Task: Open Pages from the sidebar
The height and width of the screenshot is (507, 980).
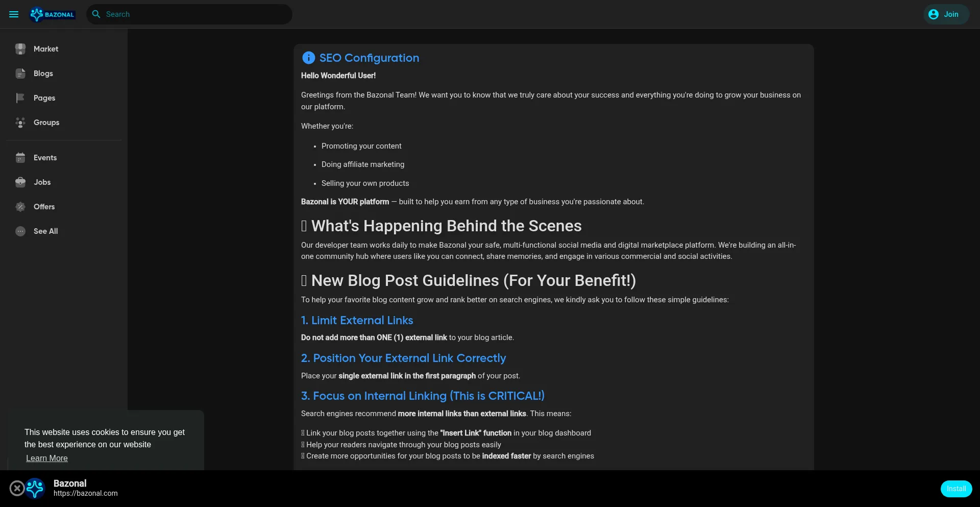Action: [x=64, y=98]
